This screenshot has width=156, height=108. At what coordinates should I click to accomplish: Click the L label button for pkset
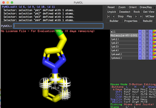(151, 54)
